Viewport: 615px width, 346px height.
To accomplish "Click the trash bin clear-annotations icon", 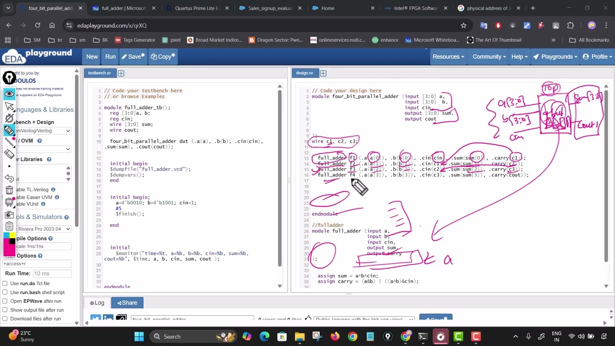I will [x=9, y=190].
